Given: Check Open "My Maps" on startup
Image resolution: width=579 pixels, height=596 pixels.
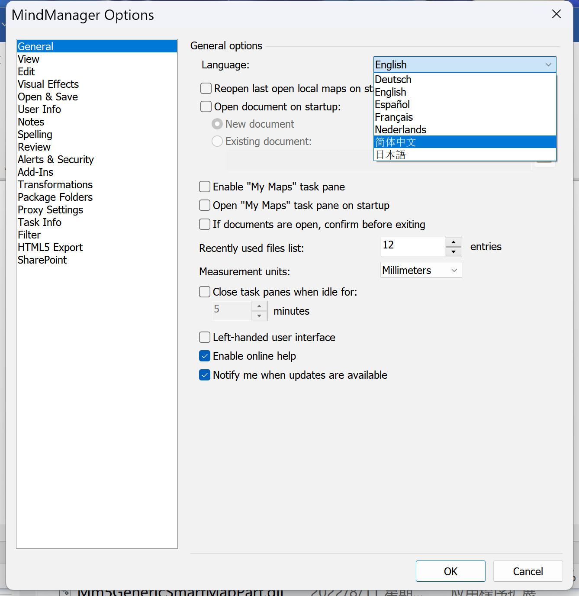Looking at the screenshot, I should point(205,205).
